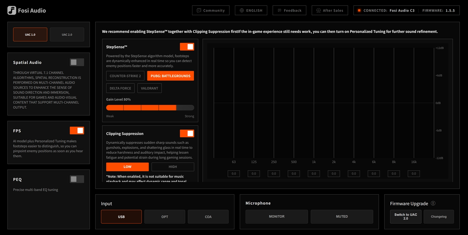Click the "Gain Level 80%" label
468x235 pixels.
(118, 99)
